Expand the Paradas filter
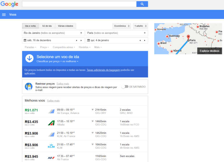Viewport: 224px width, 162px height. coord(30,47)
